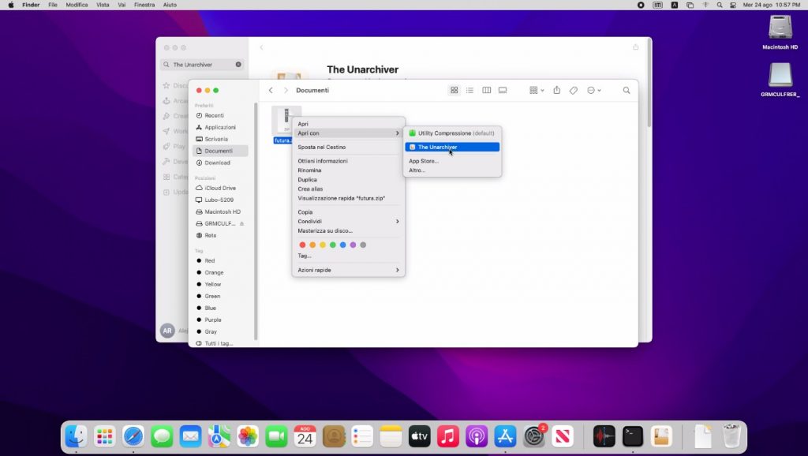Choose Ottieni informazioni from context menu

point(323,161)
